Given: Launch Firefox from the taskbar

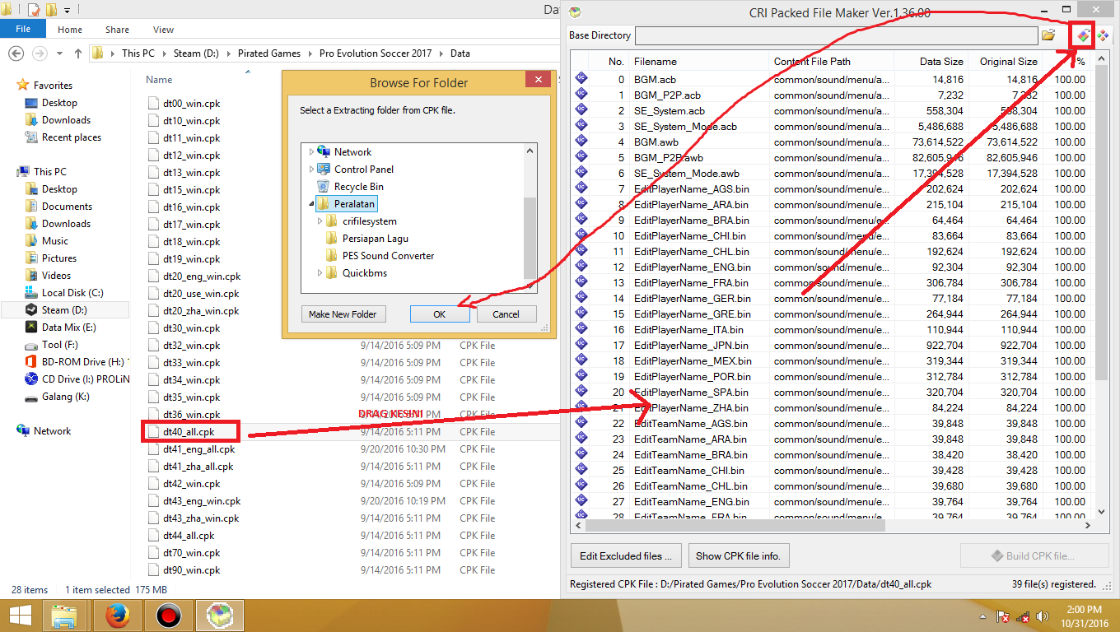Looking at the screenshot, I should (118, 616).
